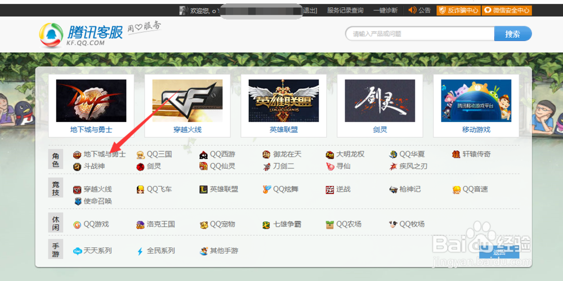
Task: Click the 洛克王国 game icon
Action: click(140, 225)
